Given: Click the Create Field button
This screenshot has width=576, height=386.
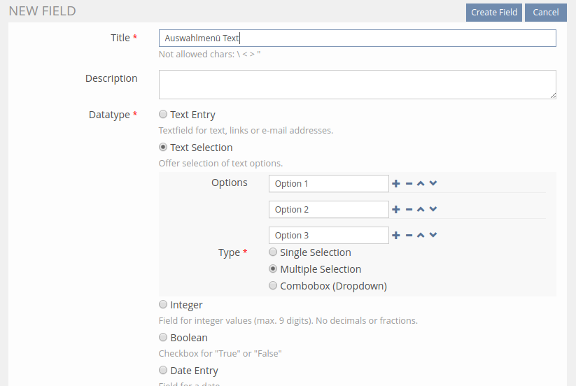Looking at the screenshot, I should (493, 13).
